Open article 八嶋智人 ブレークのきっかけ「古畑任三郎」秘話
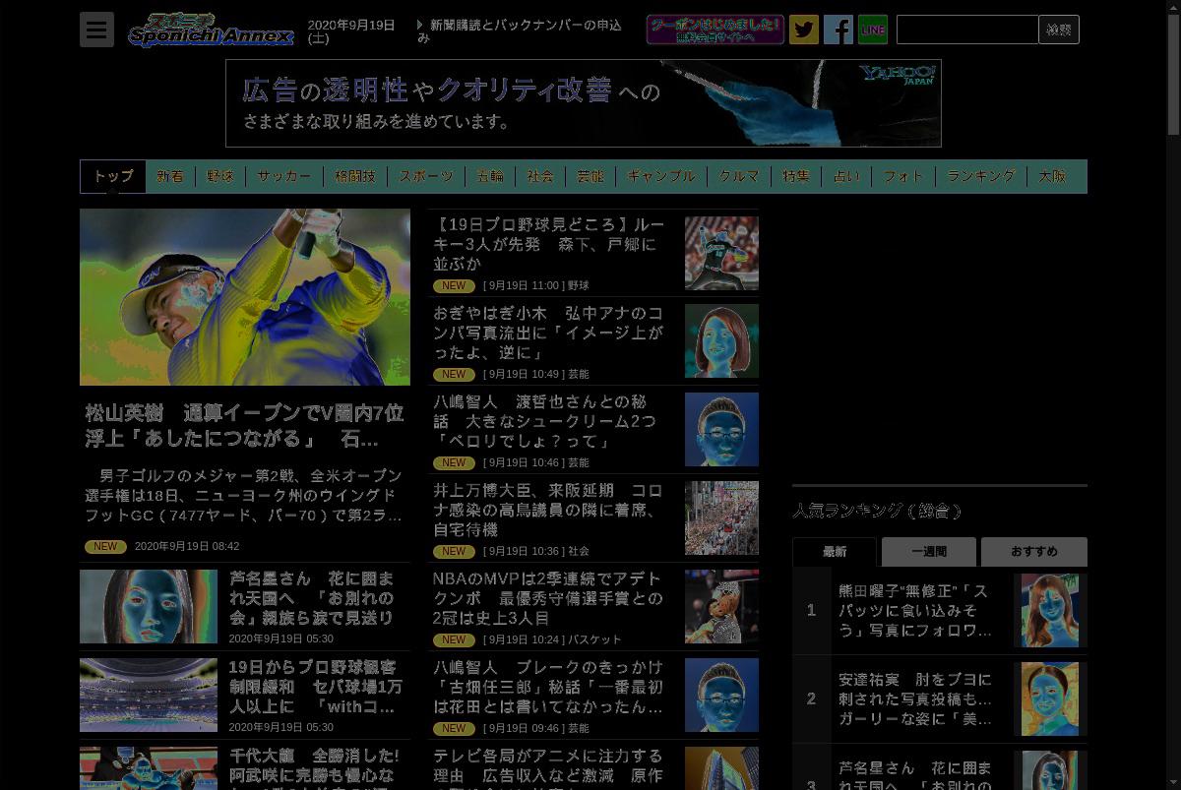Screen dimensions: 1181x790 pyautogui.click(x=549, y=687)
